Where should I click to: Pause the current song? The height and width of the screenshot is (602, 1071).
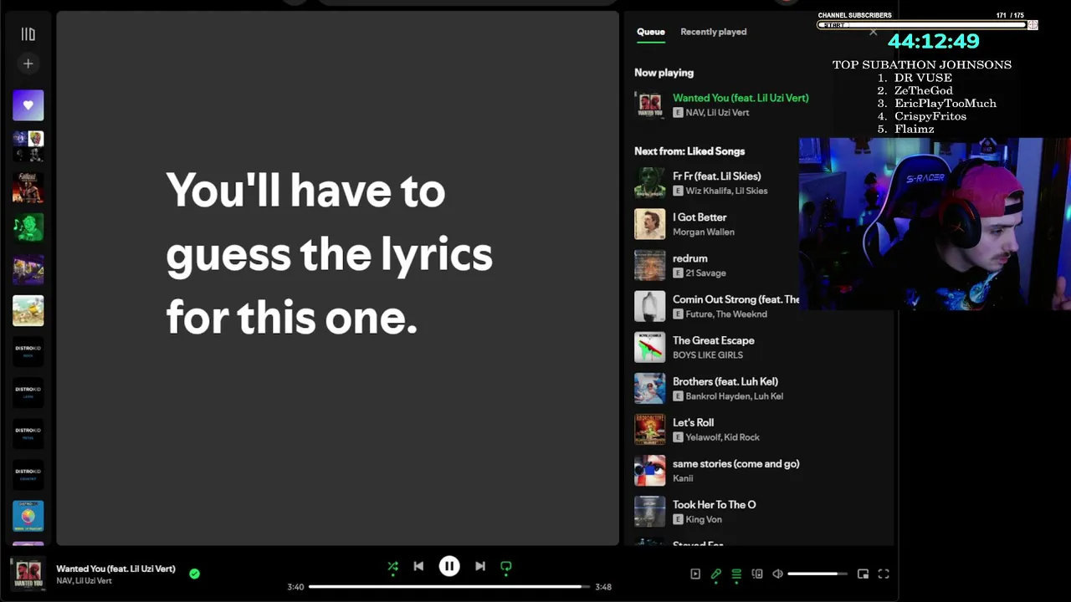pyautogui.click(x=449, y=566)
